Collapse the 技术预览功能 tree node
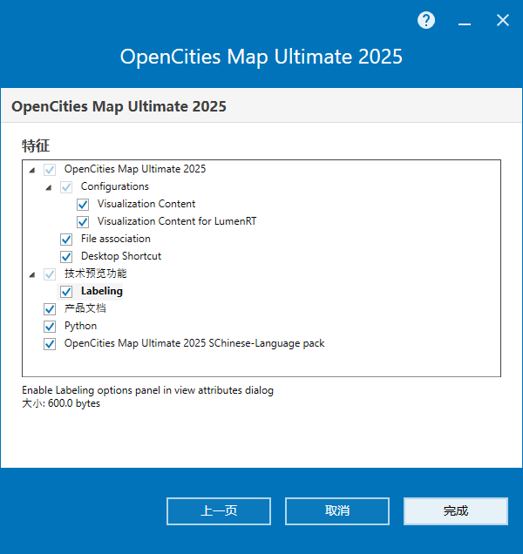This screenshot has height=554, width=523. click(x=32, y=275)
